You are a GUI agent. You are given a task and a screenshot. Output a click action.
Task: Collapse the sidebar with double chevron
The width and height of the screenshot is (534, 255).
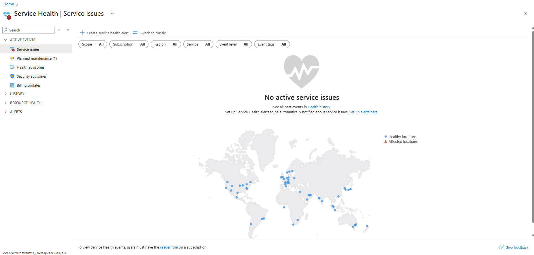coord(68,30)
